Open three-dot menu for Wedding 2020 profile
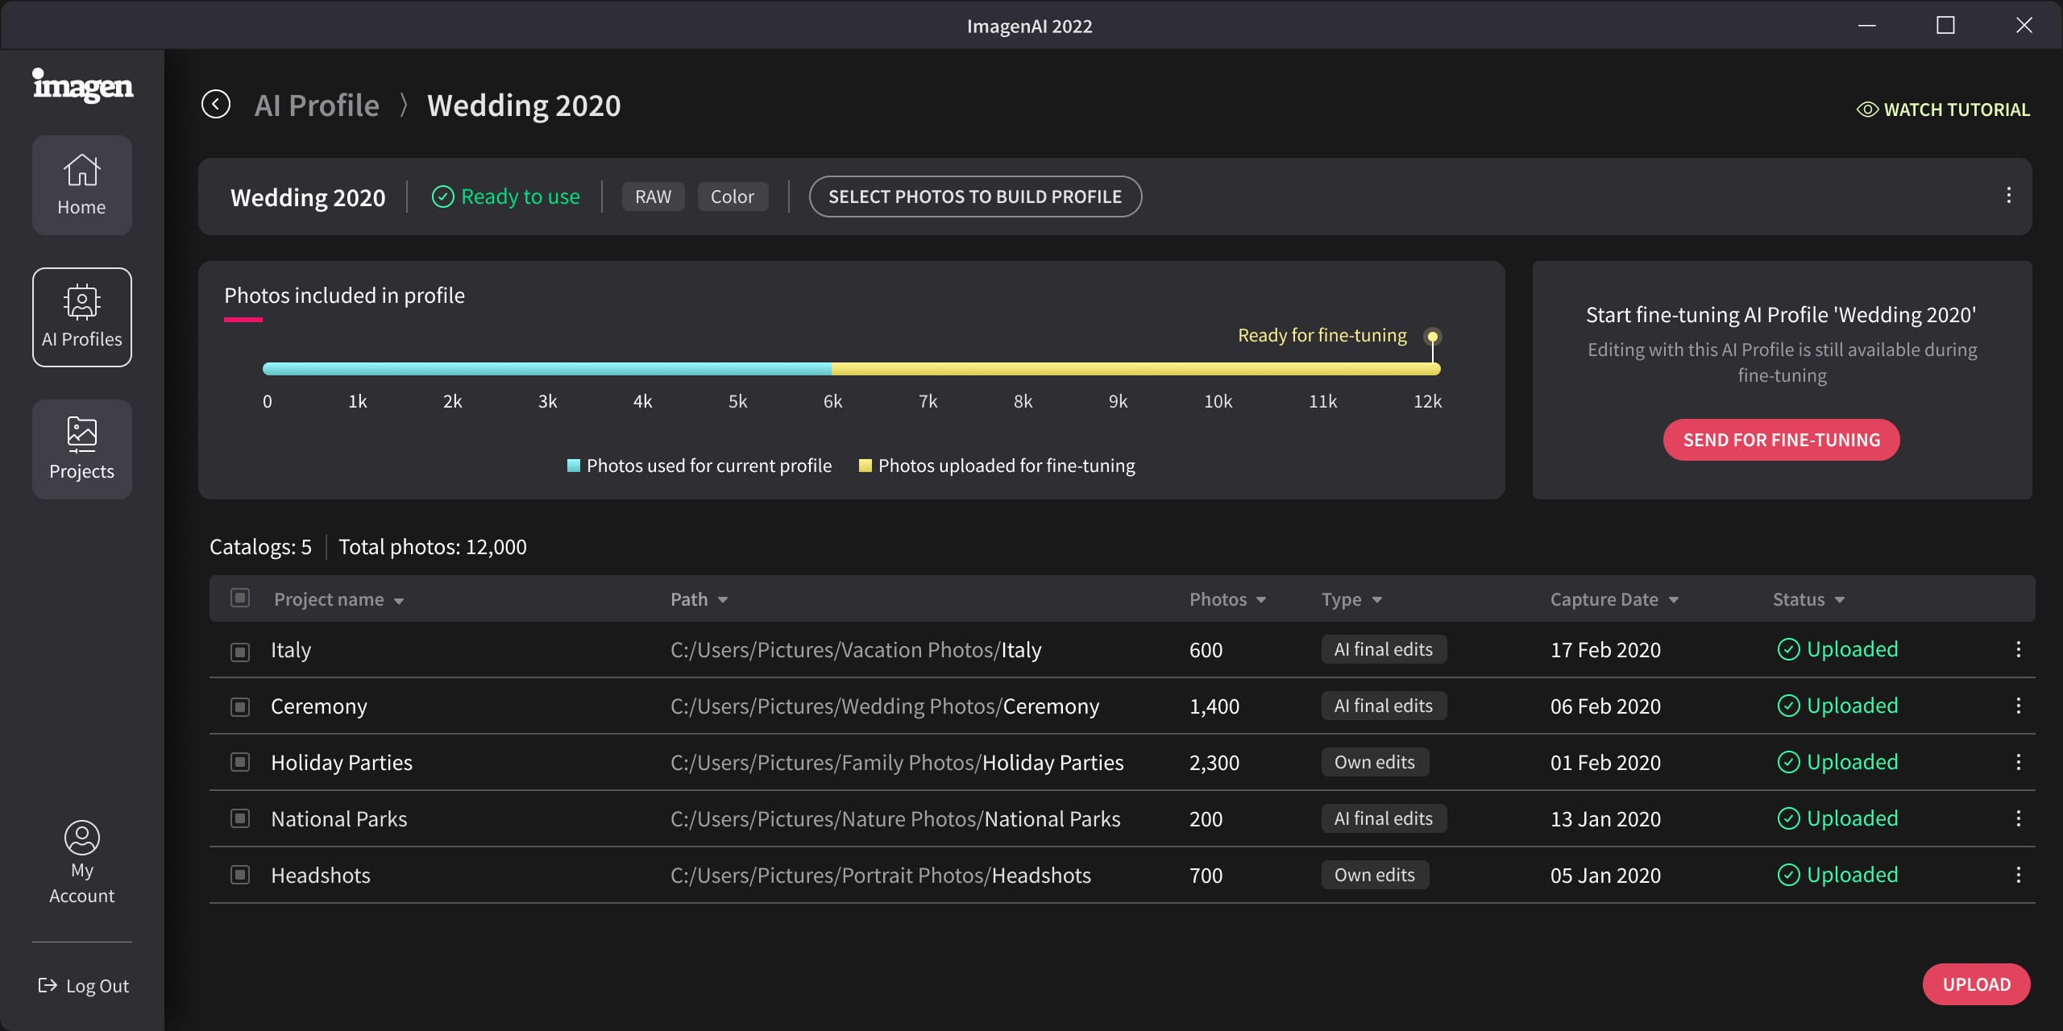This screenshot has width=2063, height=1031. [2008, 196]
